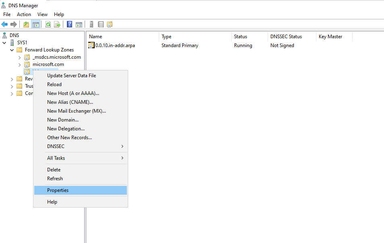Click the DNS root node icon

tap(4, 35)
